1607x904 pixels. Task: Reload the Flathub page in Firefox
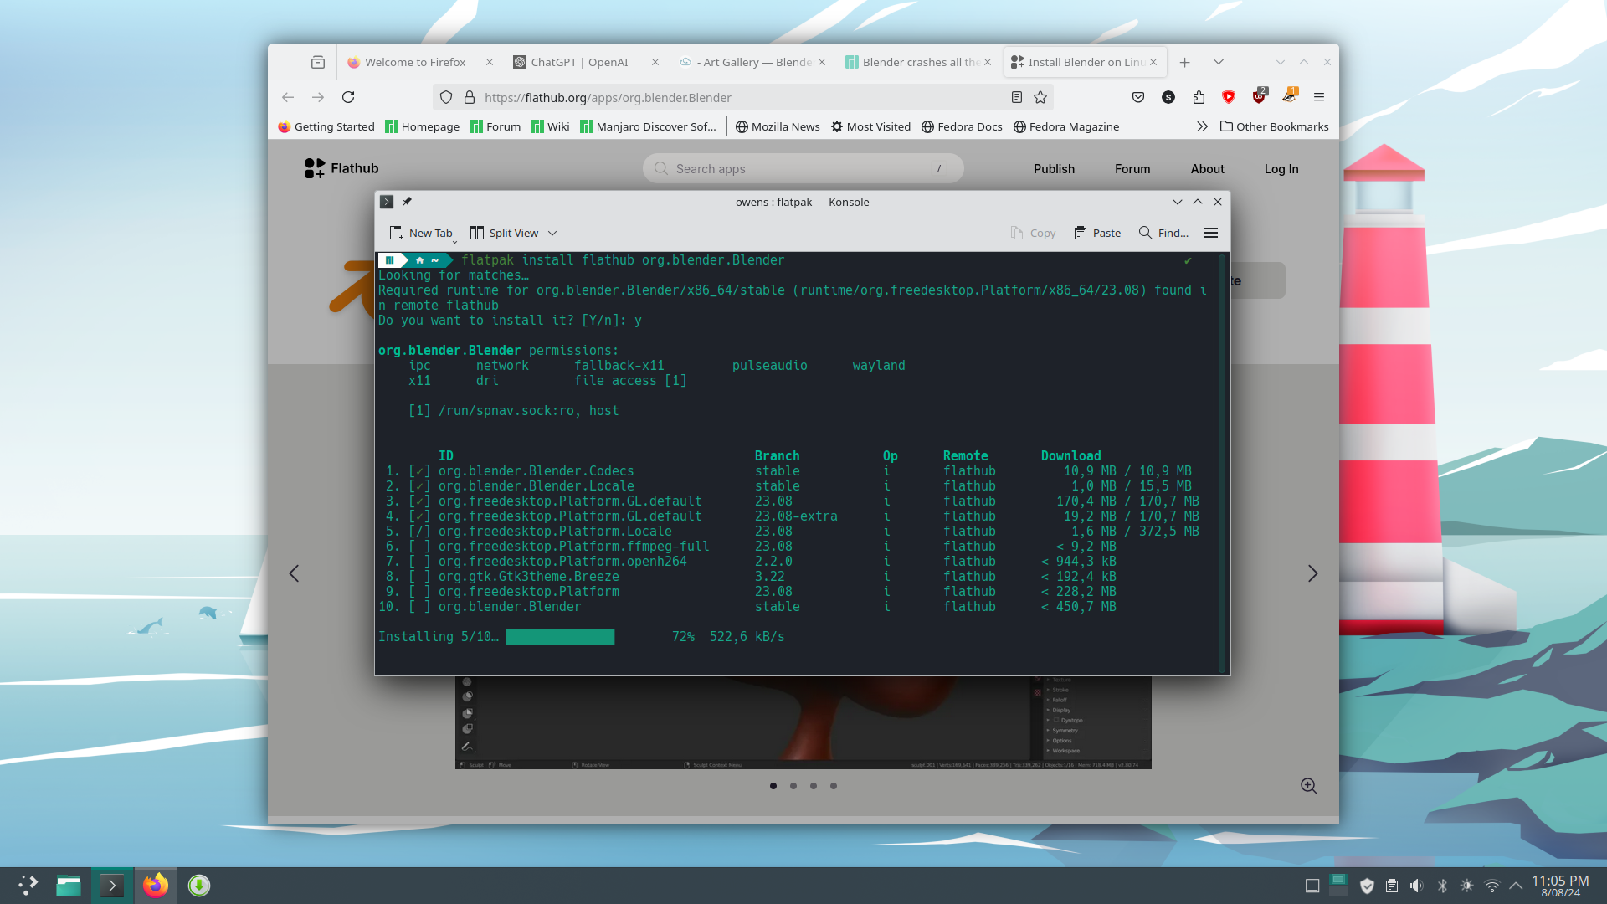pos(348,97)
